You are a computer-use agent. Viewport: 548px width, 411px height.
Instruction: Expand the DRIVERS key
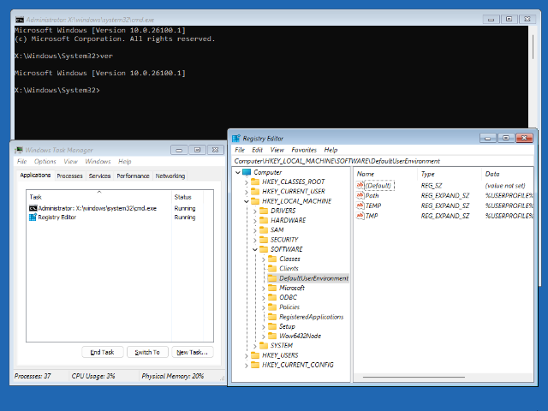(255, 211)
